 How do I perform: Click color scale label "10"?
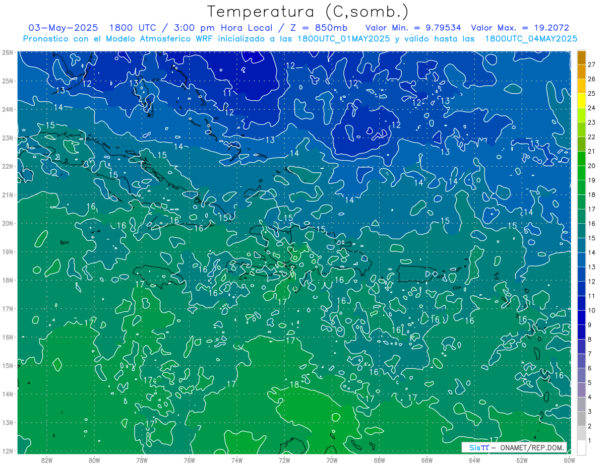coord(591,310)
